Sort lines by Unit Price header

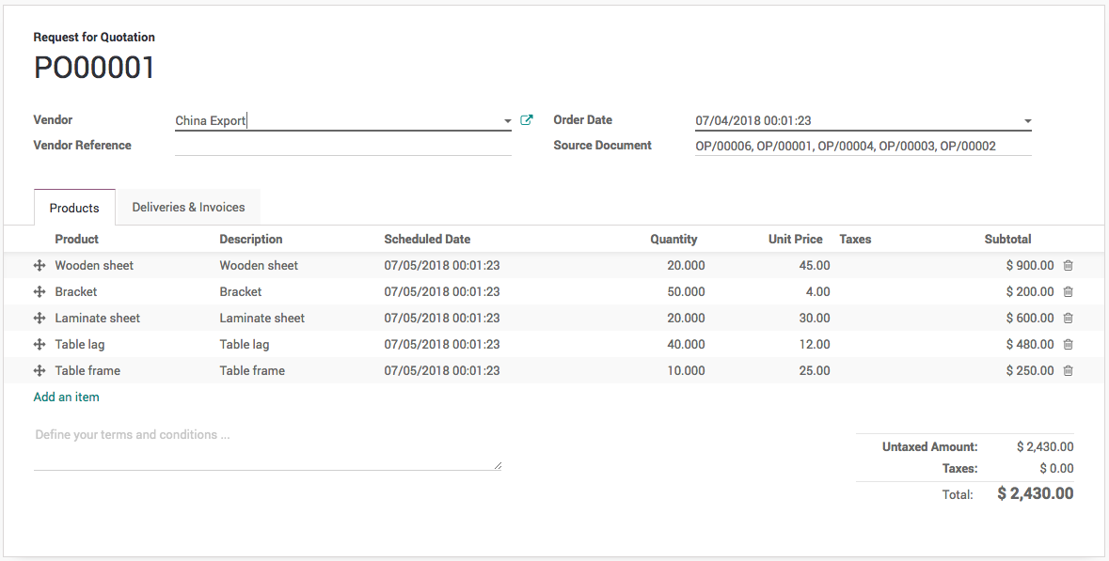tap(795, 240)
